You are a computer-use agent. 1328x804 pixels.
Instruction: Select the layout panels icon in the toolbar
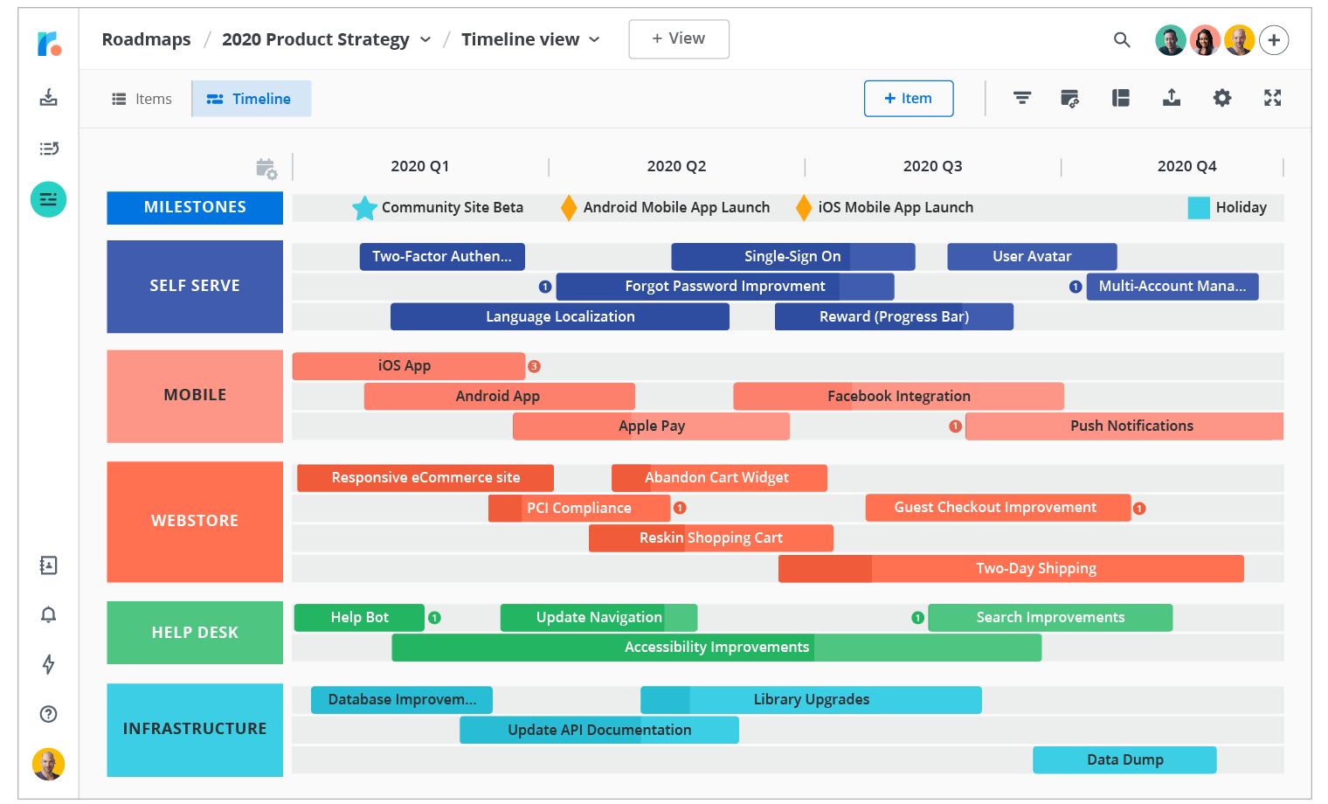pos(1120,98)
